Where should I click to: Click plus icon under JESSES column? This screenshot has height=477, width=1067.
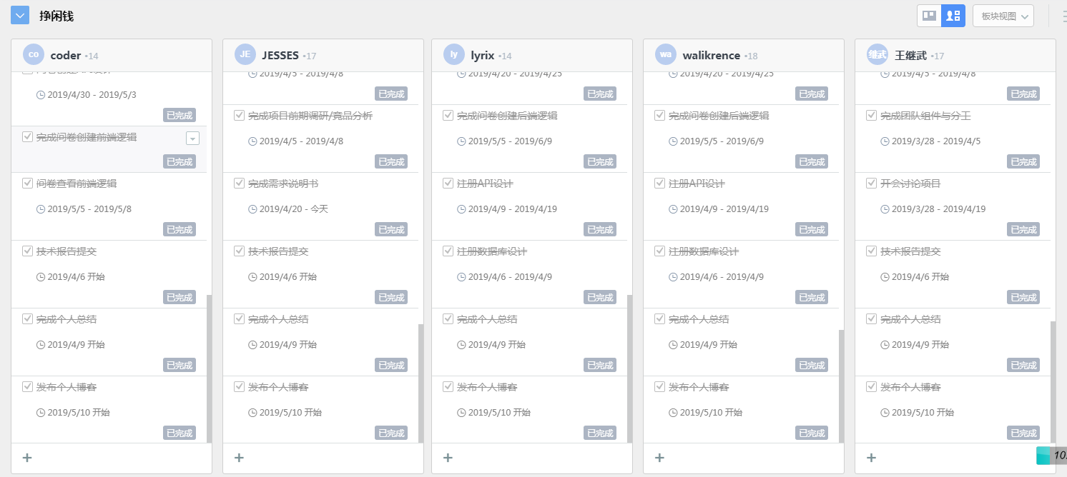click(x=239, y=458)
